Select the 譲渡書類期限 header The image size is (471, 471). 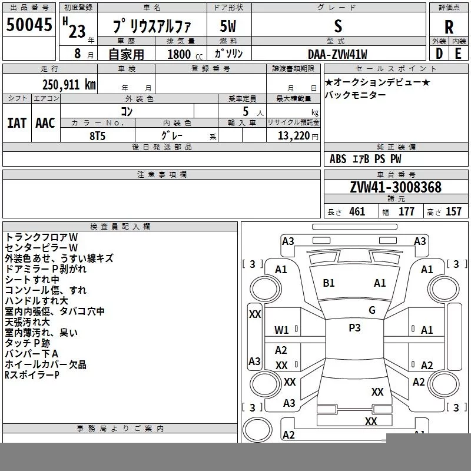(x=293, y=68)
